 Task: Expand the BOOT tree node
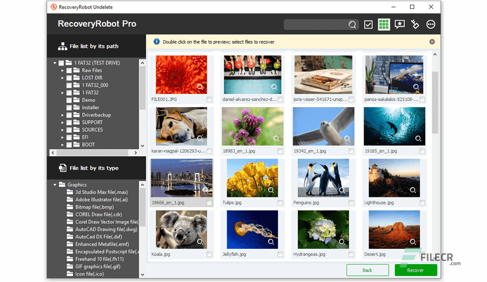pyautogui.click(x=62, y=145)
